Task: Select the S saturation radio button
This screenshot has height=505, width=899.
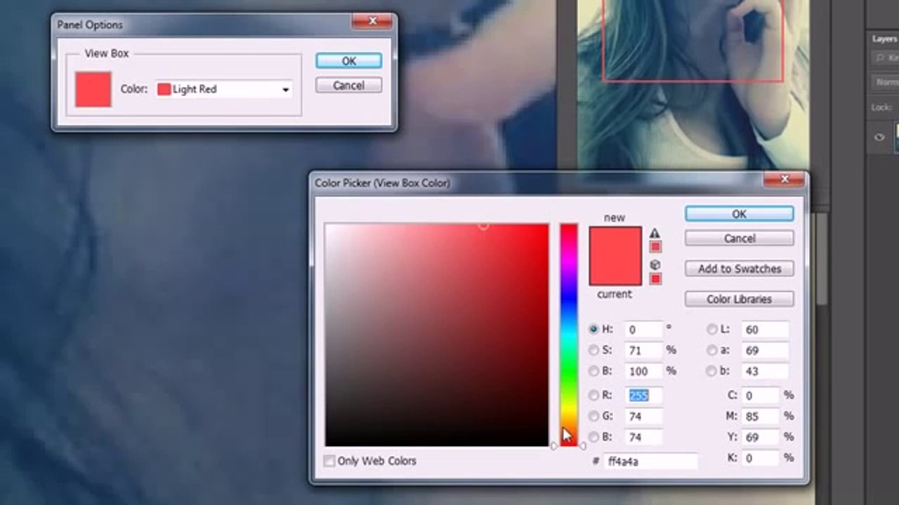Action: (x=594, y=350)
